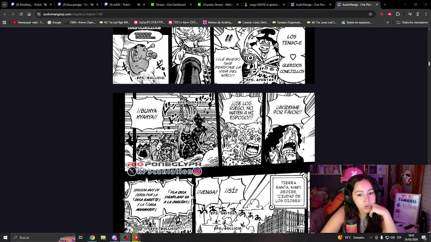
Task: Switch the ESP input language
Action: 399,238
